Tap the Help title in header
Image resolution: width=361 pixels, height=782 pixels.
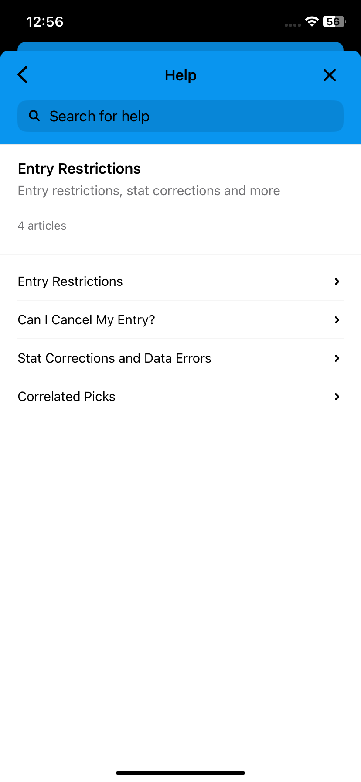[x=180, y=75]
